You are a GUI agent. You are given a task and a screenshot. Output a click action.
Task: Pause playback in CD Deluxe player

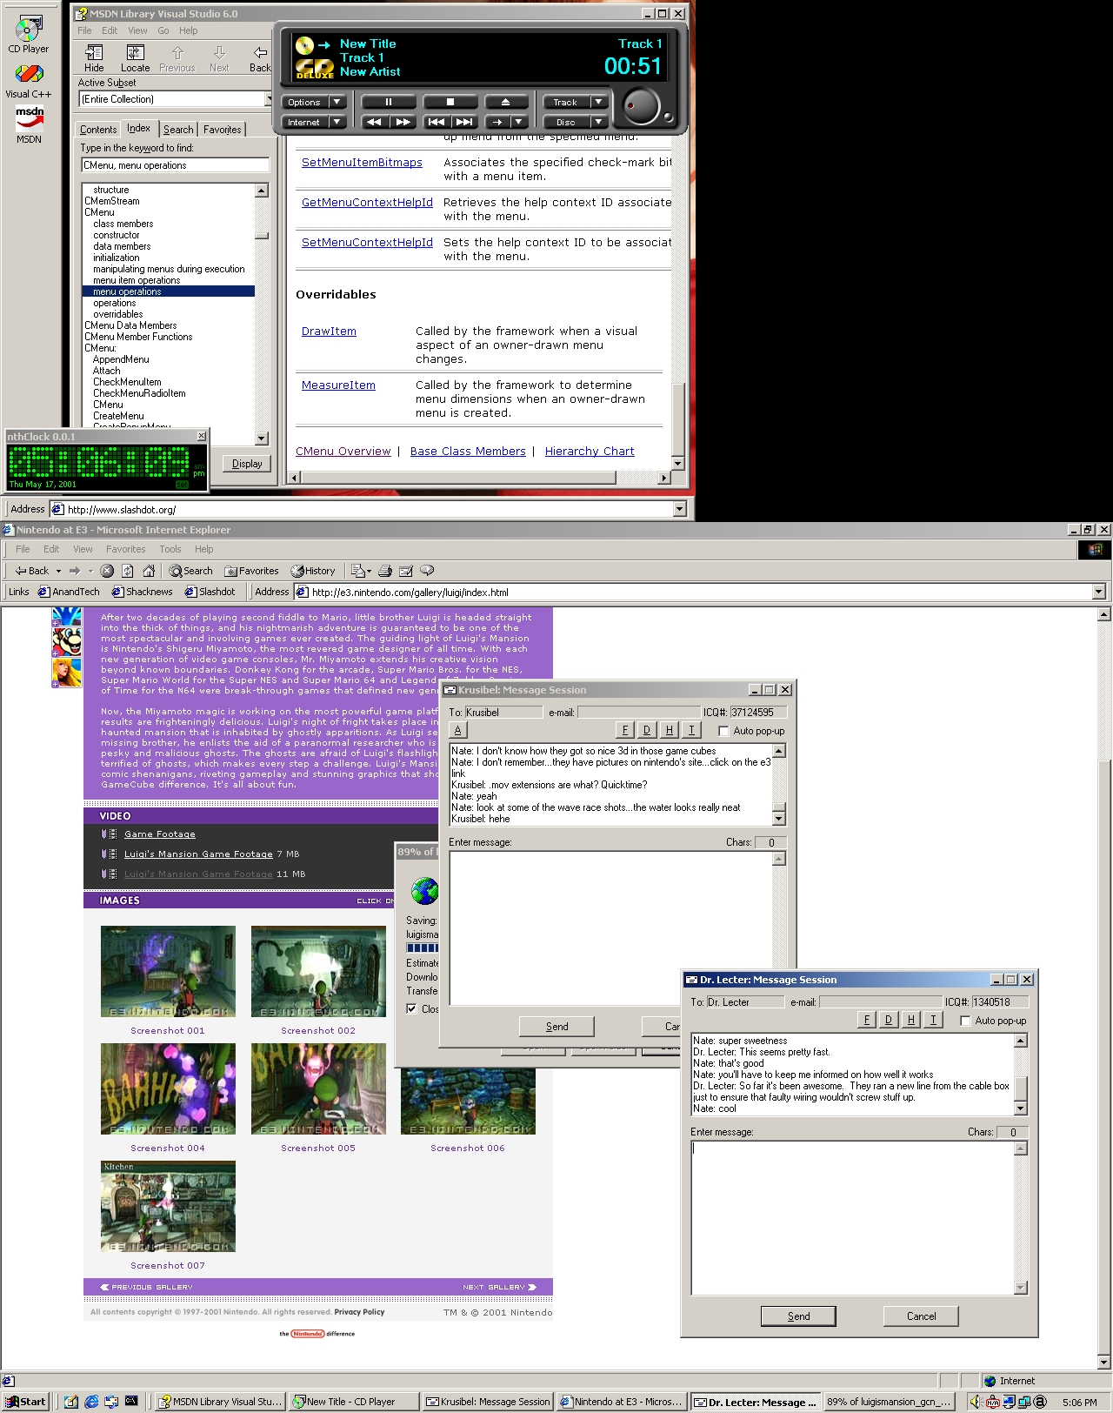tap(389, 102)
